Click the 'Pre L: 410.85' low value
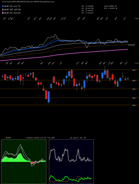This screenshot has height=184, width=139. point(87,11)
